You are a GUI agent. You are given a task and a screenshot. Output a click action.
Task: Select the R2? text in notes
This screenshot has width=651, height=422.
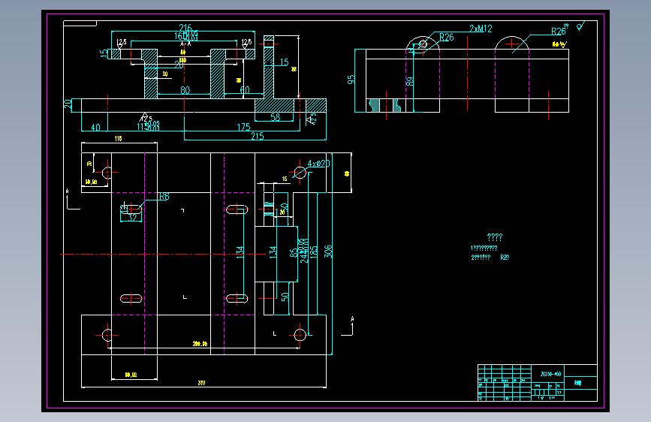click(x=505, y=258)
